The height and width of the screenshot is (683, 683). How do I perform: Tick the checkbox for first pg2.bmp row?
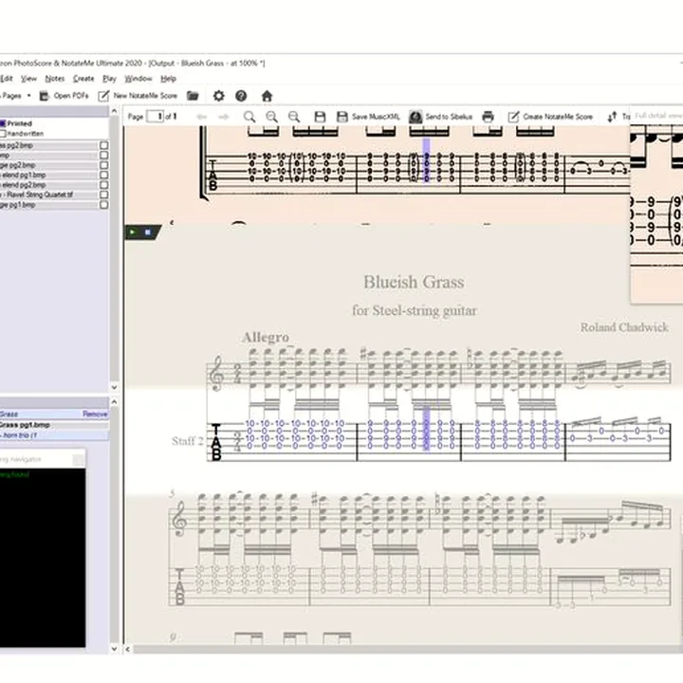pyautogui.click(x=103, y=145)
